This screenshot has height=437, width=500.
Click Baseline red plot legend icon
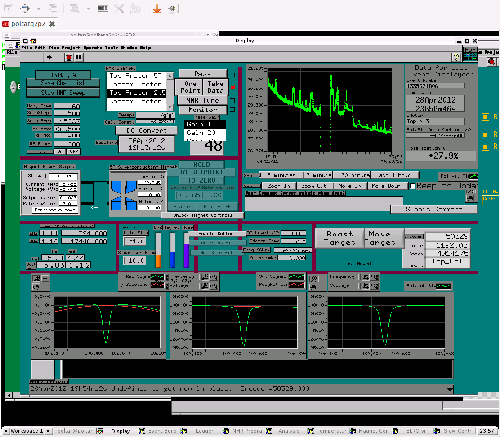click(157, 285)
